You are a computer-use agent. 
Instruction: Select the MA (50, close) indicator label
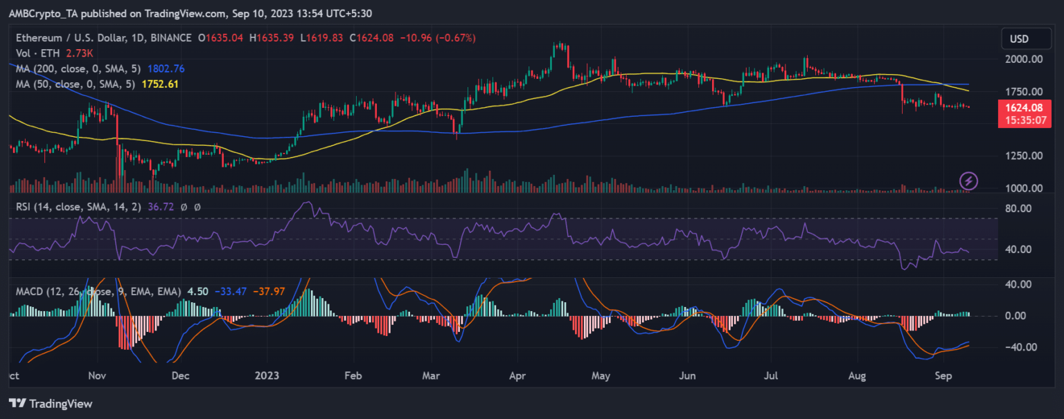click(76, 84)
